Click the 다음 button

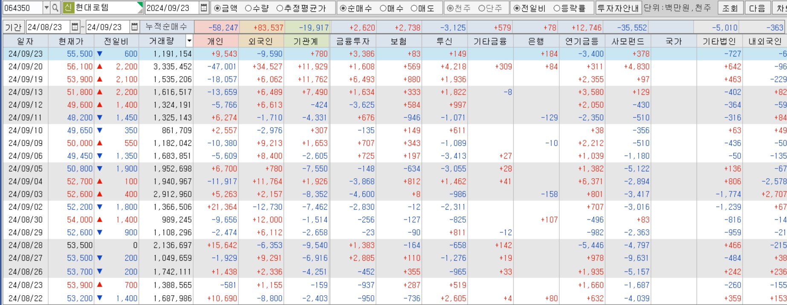[758, 8]
